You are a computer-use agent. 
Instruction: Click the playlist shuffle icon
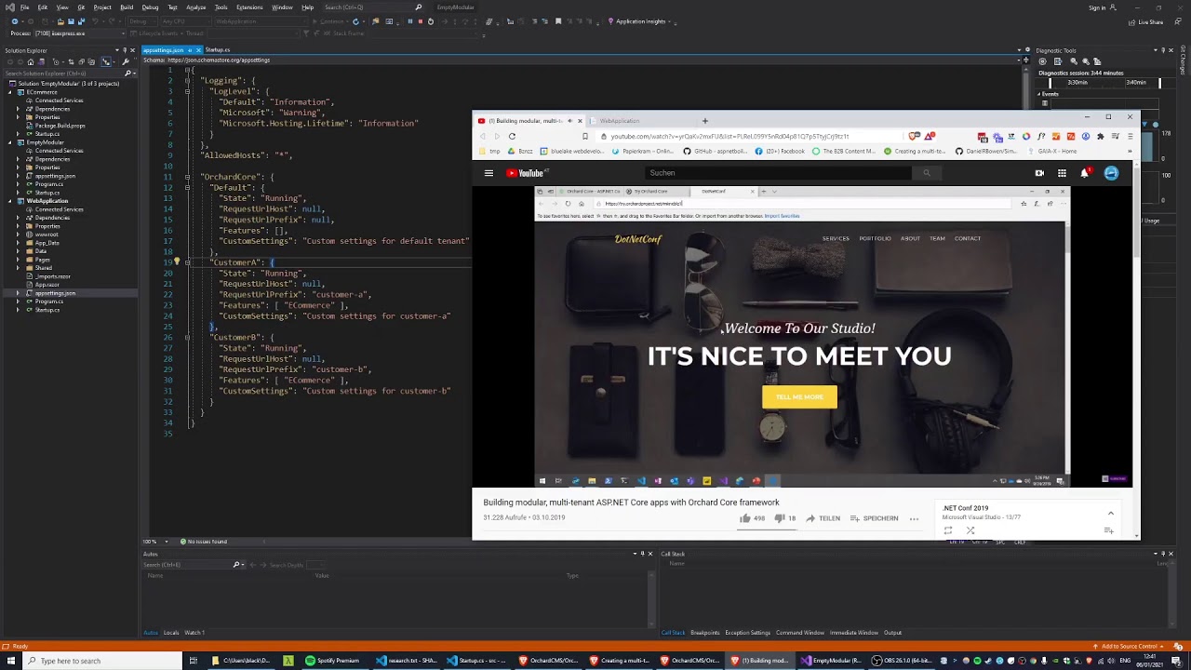click(970, 530)
